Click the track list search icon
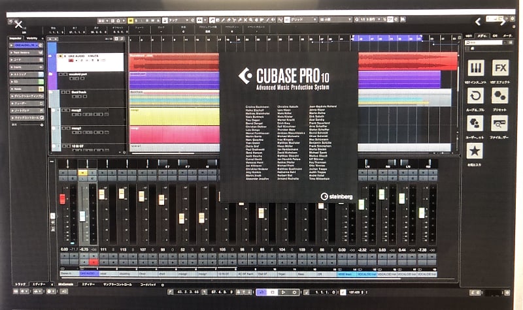The width and height of the screenshot is (523, 310). click(122, 39)
